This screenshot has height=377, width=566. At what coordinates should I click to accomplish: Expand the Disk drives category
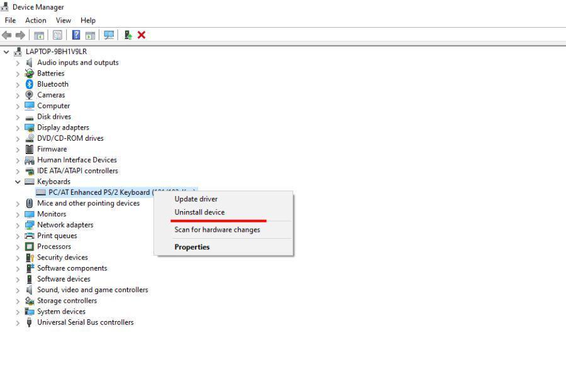(x=18, y=117)
